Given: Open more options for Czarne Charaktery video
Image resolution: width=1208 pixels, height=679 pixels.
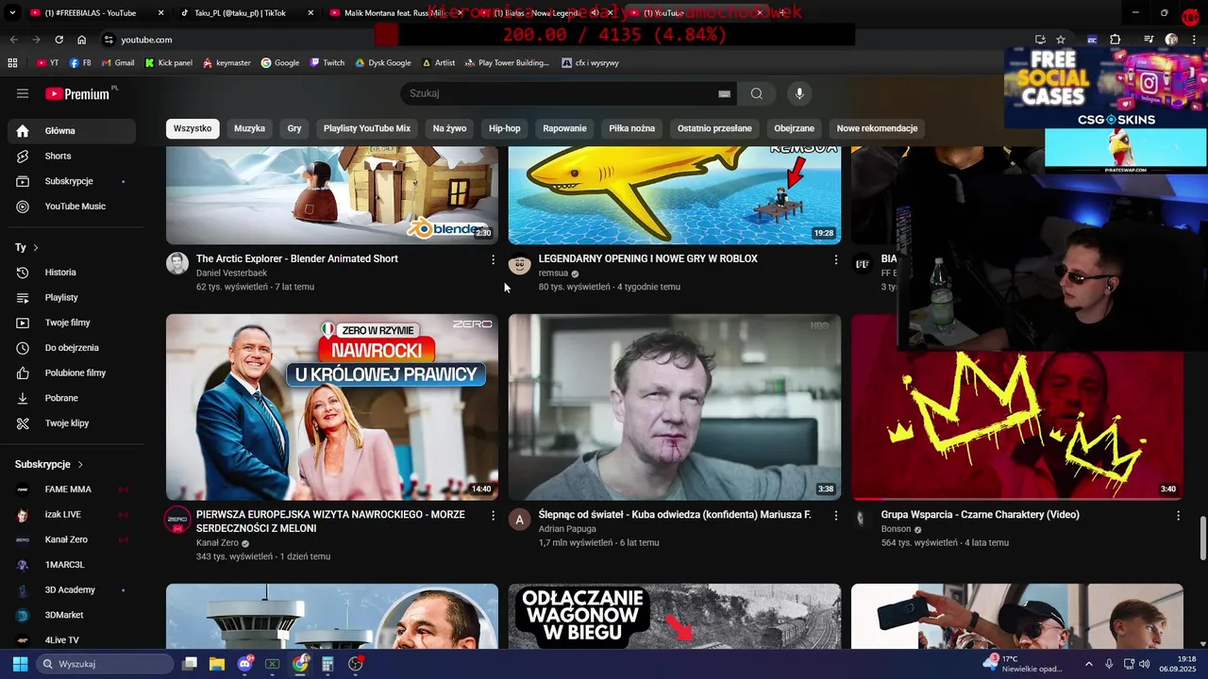Looking at the screenshot, I should coord(1178,516).
